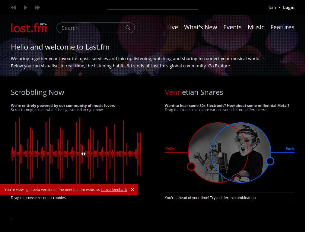
Task: Open the Events menu item
Action: (232, 27)
